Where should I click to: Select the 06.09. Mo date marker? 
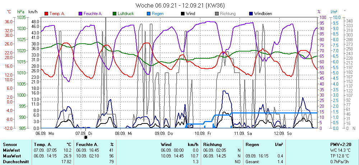(x=45, y=133)
